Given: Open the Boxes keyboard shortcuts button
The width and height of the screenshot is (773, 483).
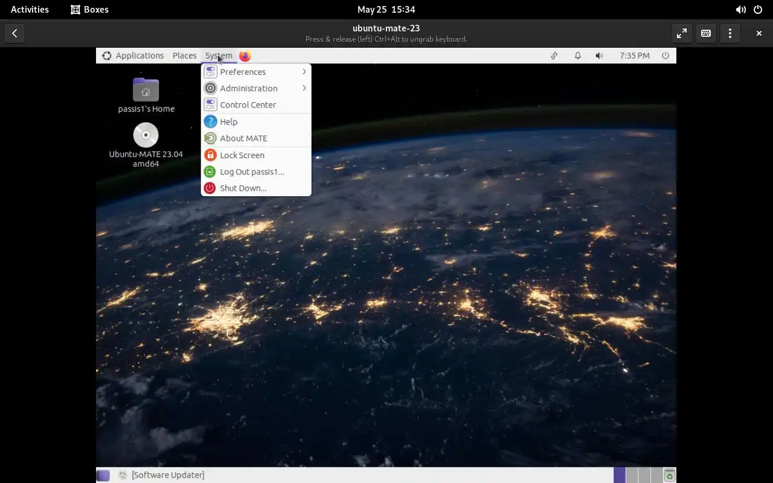Looking at the screenshot, I should pos(706,33).
